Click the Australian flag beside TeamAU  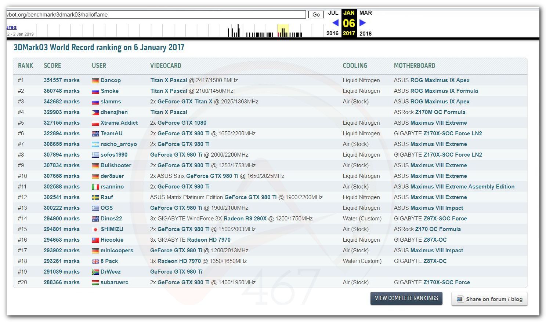(x=95, y=134)
